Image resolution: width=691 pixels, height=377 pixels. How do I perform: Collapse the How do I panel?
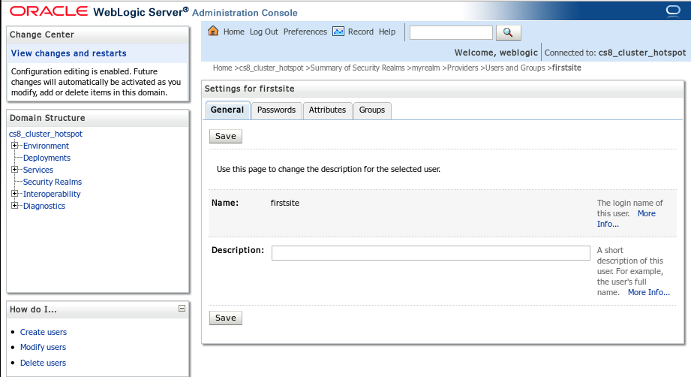coord(182,309)
